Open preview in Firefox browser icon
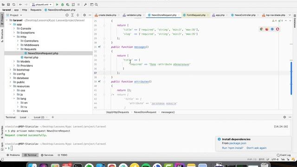Image resolution: width=297 pixels, height=167 pixels. 267,29
